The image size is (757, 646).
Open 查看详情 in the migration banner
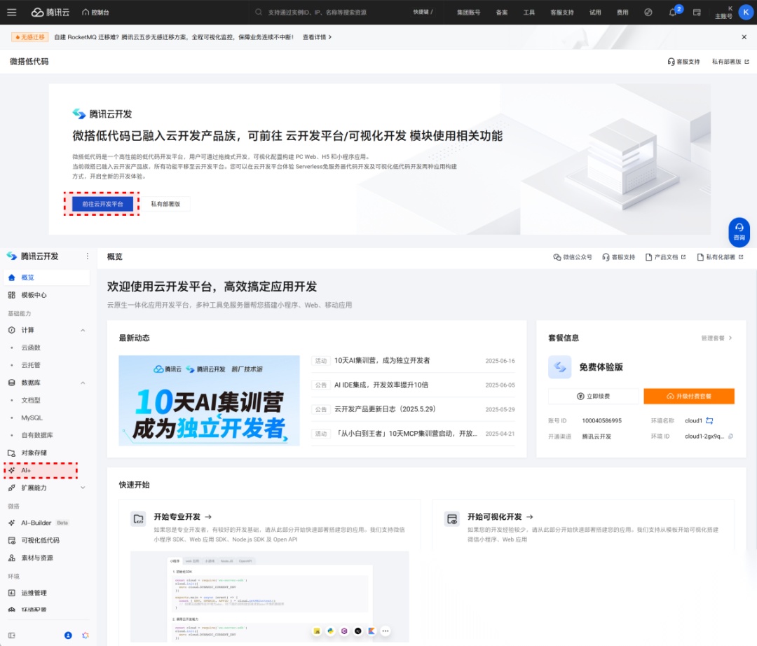point(317,37)
